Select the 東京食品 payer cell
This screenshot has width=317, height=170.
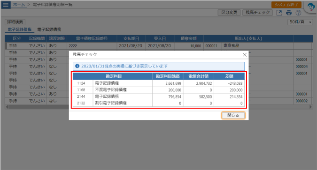point(257,46)
